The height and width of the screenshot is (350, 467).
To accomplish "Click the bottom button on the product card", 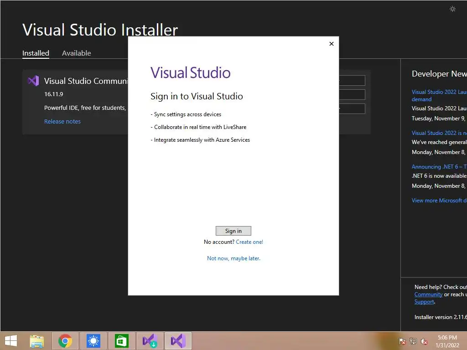I will pyautogui.click(x=352, y=108).
